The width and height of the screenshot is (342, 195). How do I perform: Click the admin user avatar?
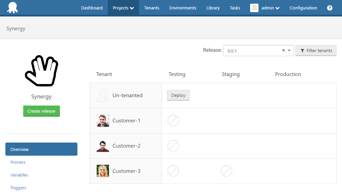point(254,8)
